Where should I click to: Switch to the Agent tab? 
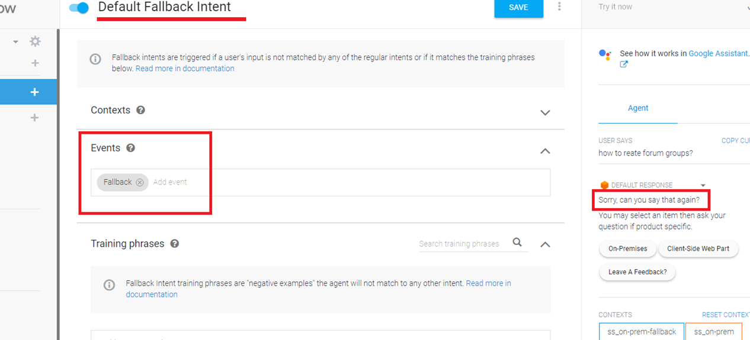point(638,108)
